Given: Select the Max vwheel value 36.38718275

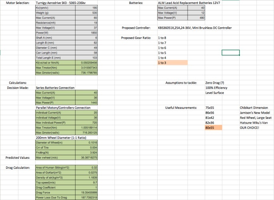Looking at the screenshot, I should click(x=86, y=158).
